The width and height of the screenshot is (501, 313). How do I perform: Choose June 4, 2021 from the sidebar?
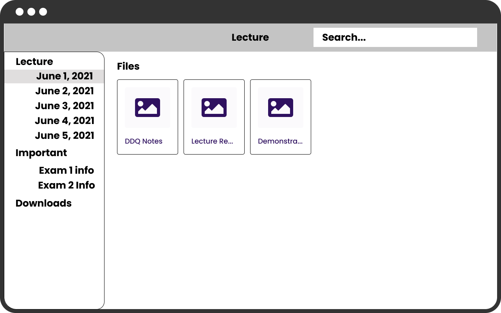pos(65,121)
